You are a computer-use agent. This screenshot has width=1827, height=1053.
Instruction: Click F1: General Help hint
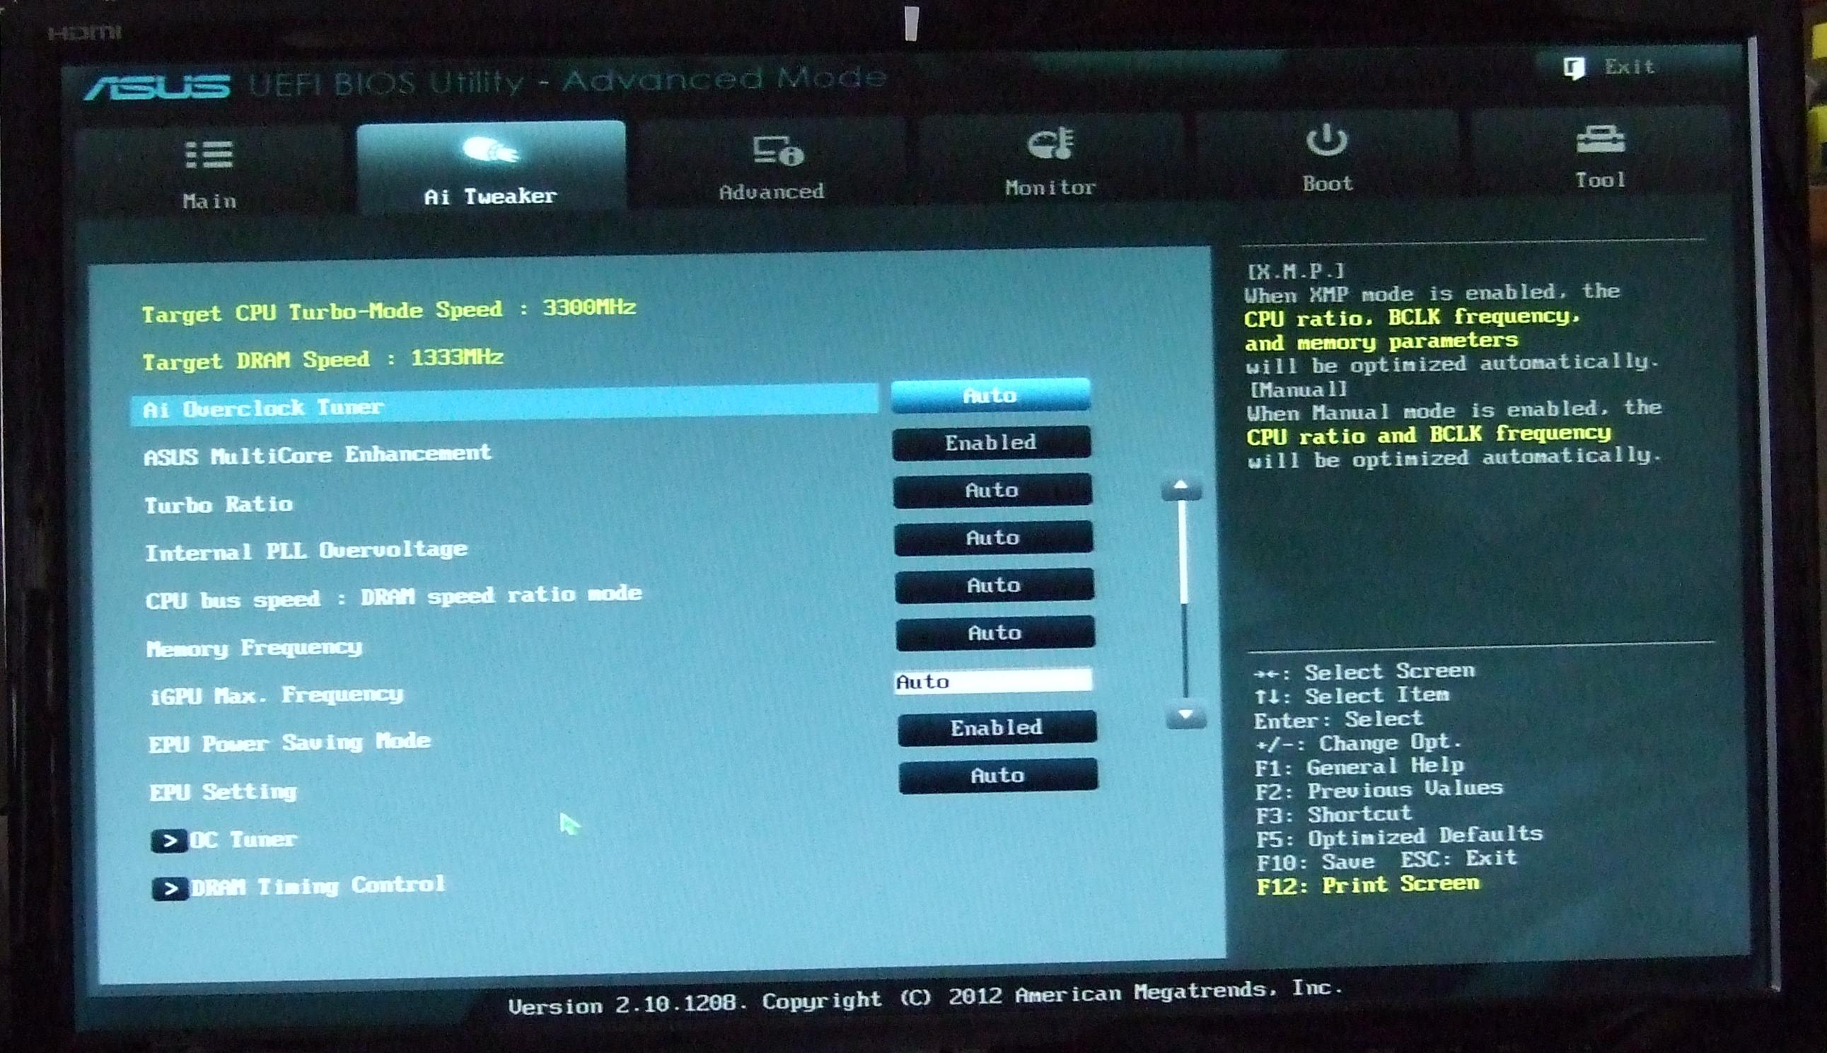click(x=1359, y=766)
